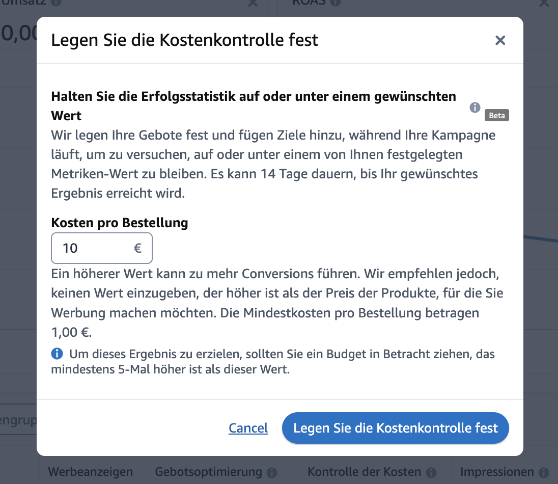The image size is (558, 484).
Task: Click blue info icon beside budget hint
Action: [57, 354]
